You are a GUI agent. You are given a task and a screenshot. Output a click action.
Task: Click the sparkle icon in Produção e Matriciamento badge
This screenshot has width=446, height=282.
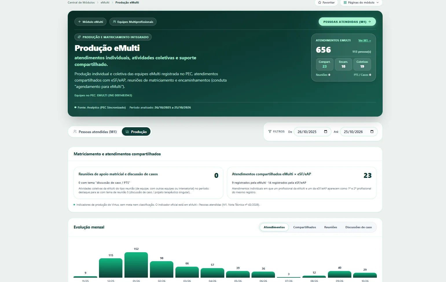(79, 37)
